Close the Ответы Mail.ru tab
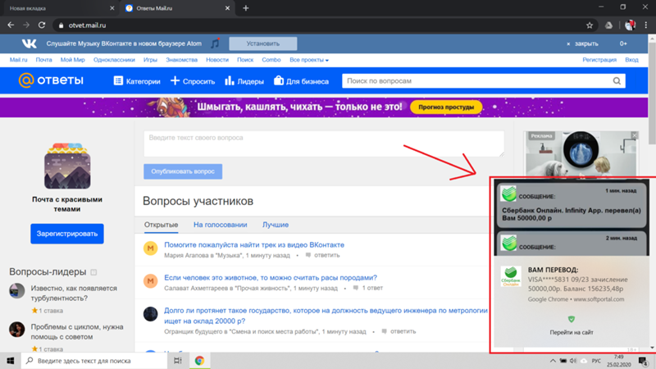 tap(227, 8)
